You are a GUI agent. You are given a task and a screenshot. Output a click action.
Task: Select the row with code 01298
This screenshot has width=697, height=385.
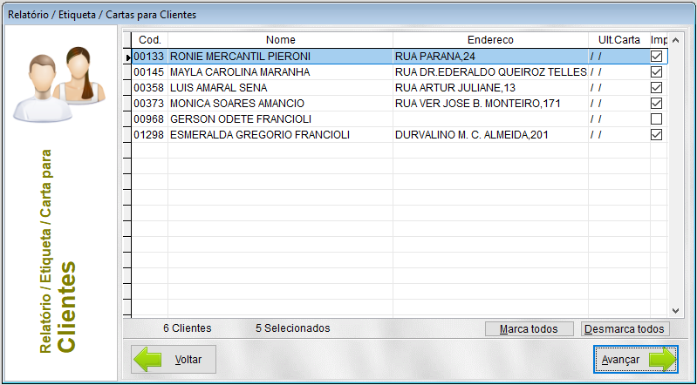point(400,134)
